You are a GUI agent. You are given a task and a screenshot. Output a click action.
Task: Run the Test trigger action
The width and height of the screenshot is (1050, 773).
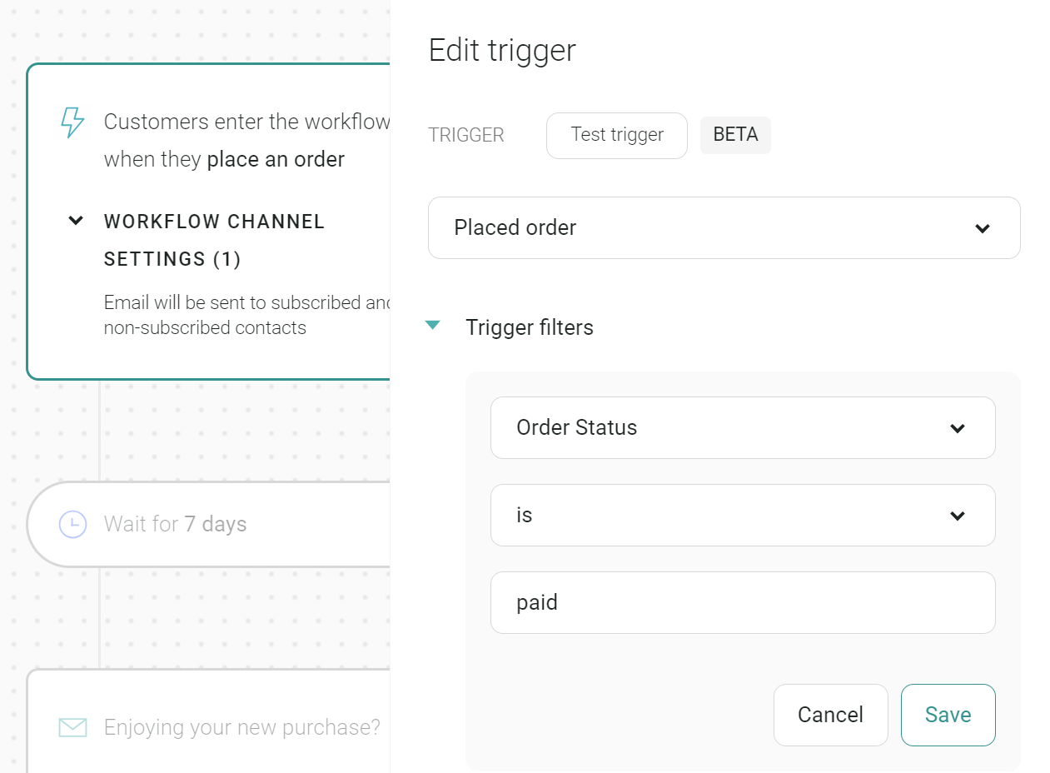coord(616,135)
